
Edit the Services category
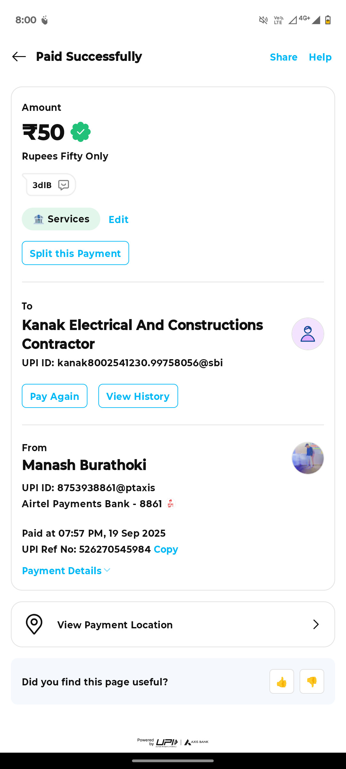[119, 219]
